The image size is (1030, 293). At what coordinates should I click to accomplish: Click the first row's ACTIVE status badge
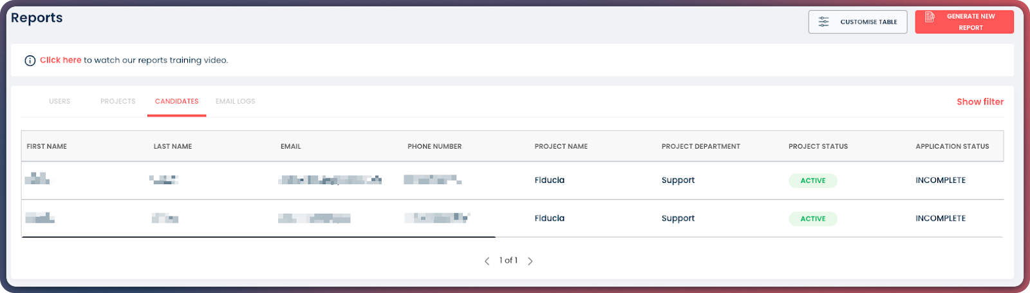coord(812,181)
